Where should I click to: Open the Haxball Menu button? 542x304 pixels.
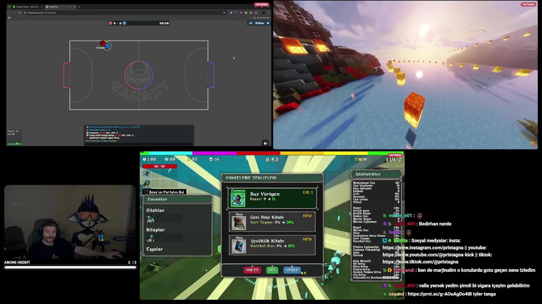coord(260,23)
